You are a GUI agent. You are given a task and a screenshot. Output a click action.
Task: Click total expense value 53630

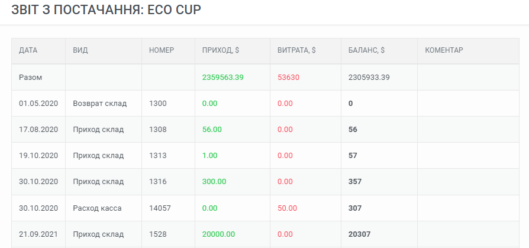pos(288,78)
